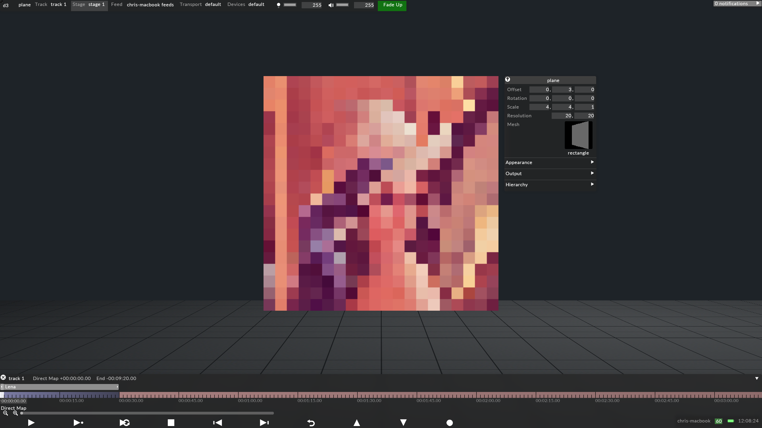Click the End -00:09:20.00 label
This screenshot has height=428, width=762.
click(116, 378)
